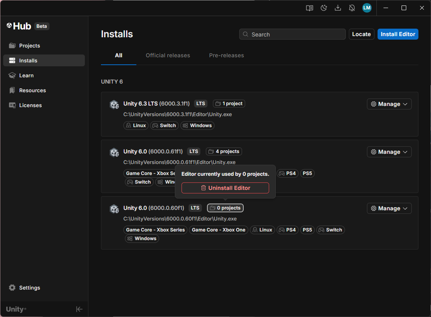
Task: Expand Manage dropdown for Unity 6000.0.60f1
Action: [x=389, y=208]
